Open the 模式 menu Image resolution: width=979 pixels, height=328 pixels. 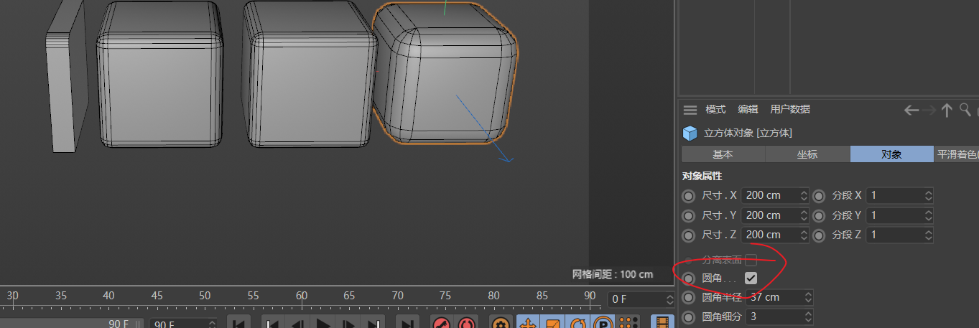[x=715, y=109]
